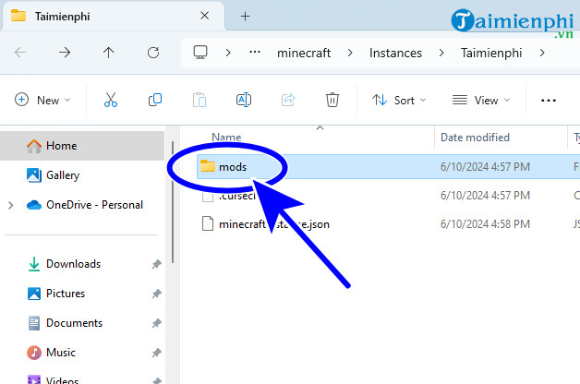Open Downloads in the navigation pane
Image resolution: width=580 pixels, height=384 pixels.
[x=72, y=264]
